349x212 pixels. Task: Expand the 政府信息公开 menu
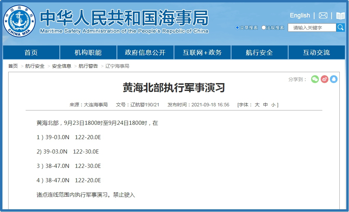tap(145, 53)
